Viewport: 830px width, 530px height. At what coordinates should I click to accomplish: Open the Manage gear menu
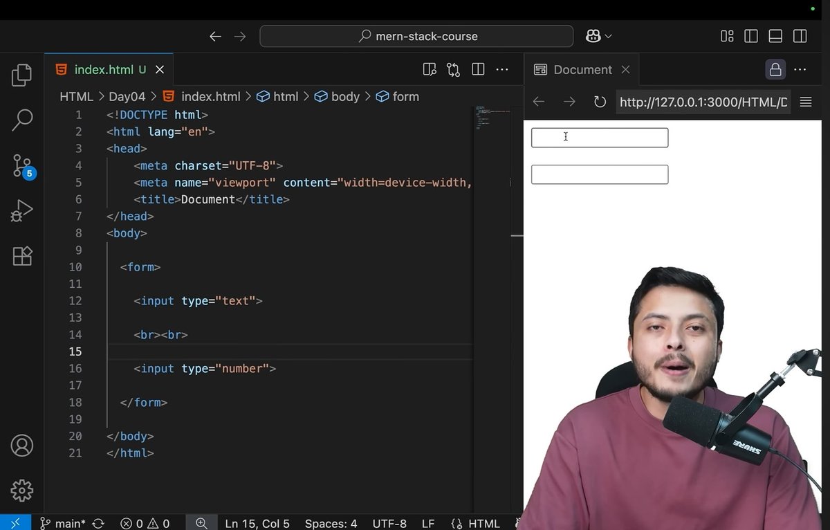pos(22,491)
